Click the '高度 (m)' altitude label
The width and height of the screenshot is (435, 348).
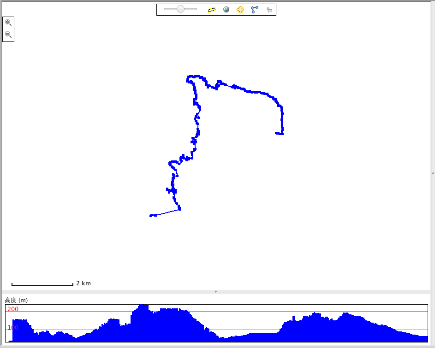point(16,301)
